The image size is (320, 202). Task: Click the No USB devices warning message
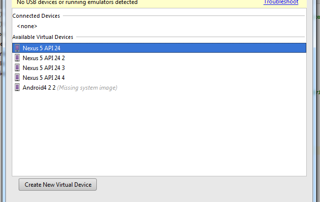77,2
